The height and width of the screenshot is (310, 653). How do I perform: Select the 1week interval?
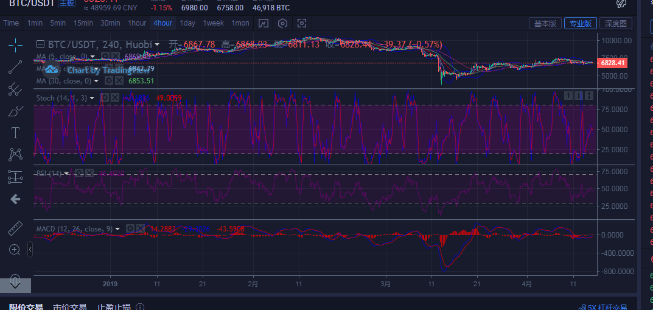pos(213,23)
